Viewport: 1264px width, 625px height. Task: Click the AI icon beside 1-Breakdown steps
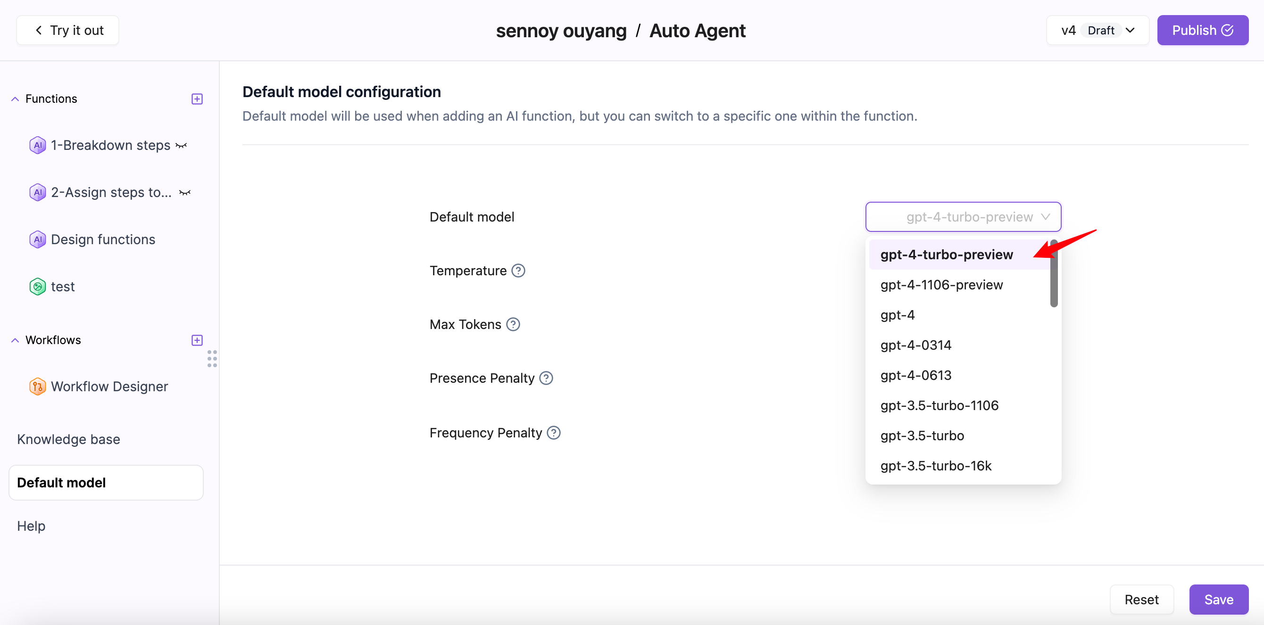coord(37,145)
